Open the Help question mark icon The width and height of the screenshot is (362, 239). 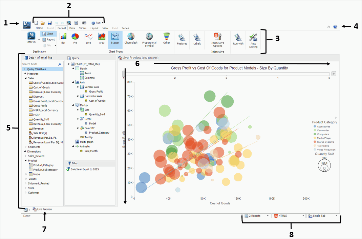click(335, 27)
